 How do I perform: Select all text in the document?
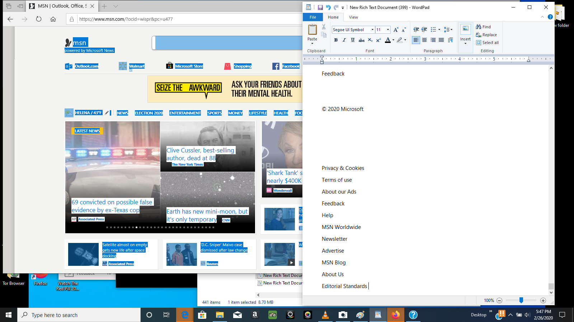click(487, 43)
